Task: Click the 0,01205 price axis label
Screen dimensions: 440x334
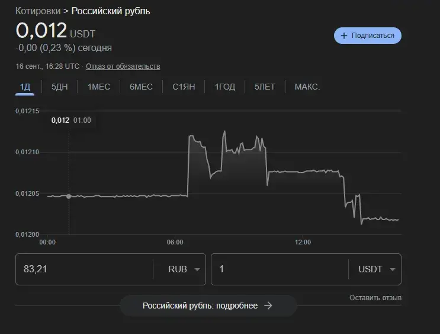Action: (27, 193)
